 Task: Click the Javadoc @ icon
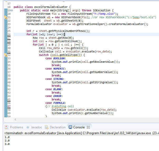[x=28, y=127]
